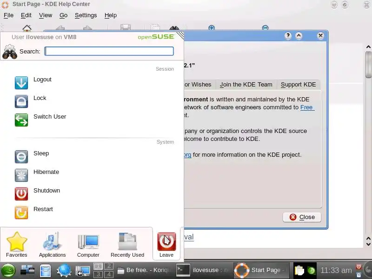Click the zoom out minus toolbar icon
Image resolution: width=372 pixels, height=279 pixels.
[x=265, y=28]
